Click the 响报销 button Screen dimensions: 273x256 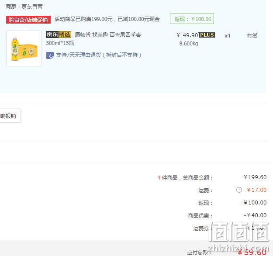click(x=10, y=116)
